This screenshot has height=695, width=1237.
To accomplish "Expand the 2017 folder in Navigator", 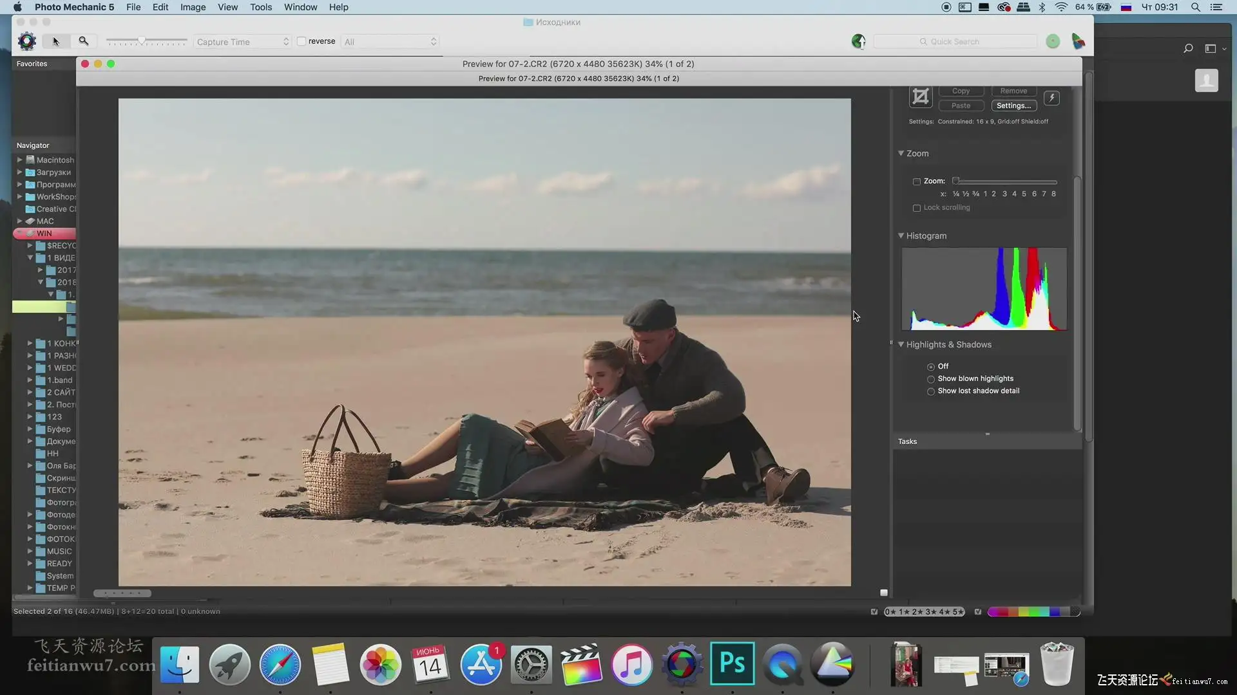I will click(41, 270).
